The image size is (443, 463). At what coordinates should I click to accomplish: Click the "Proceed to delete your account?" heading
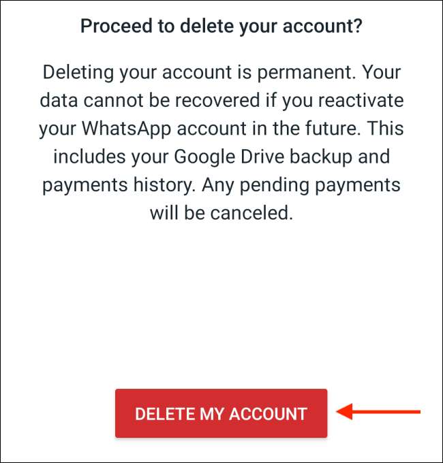221,27
